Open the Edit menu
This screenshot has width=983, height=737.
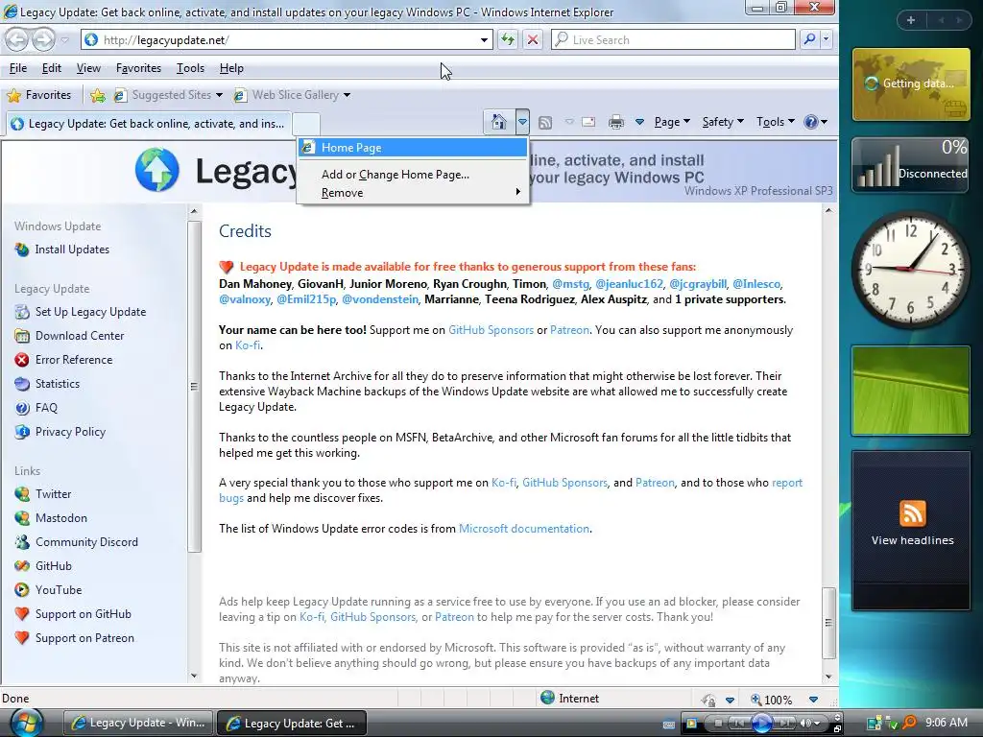tap(52, 68)
